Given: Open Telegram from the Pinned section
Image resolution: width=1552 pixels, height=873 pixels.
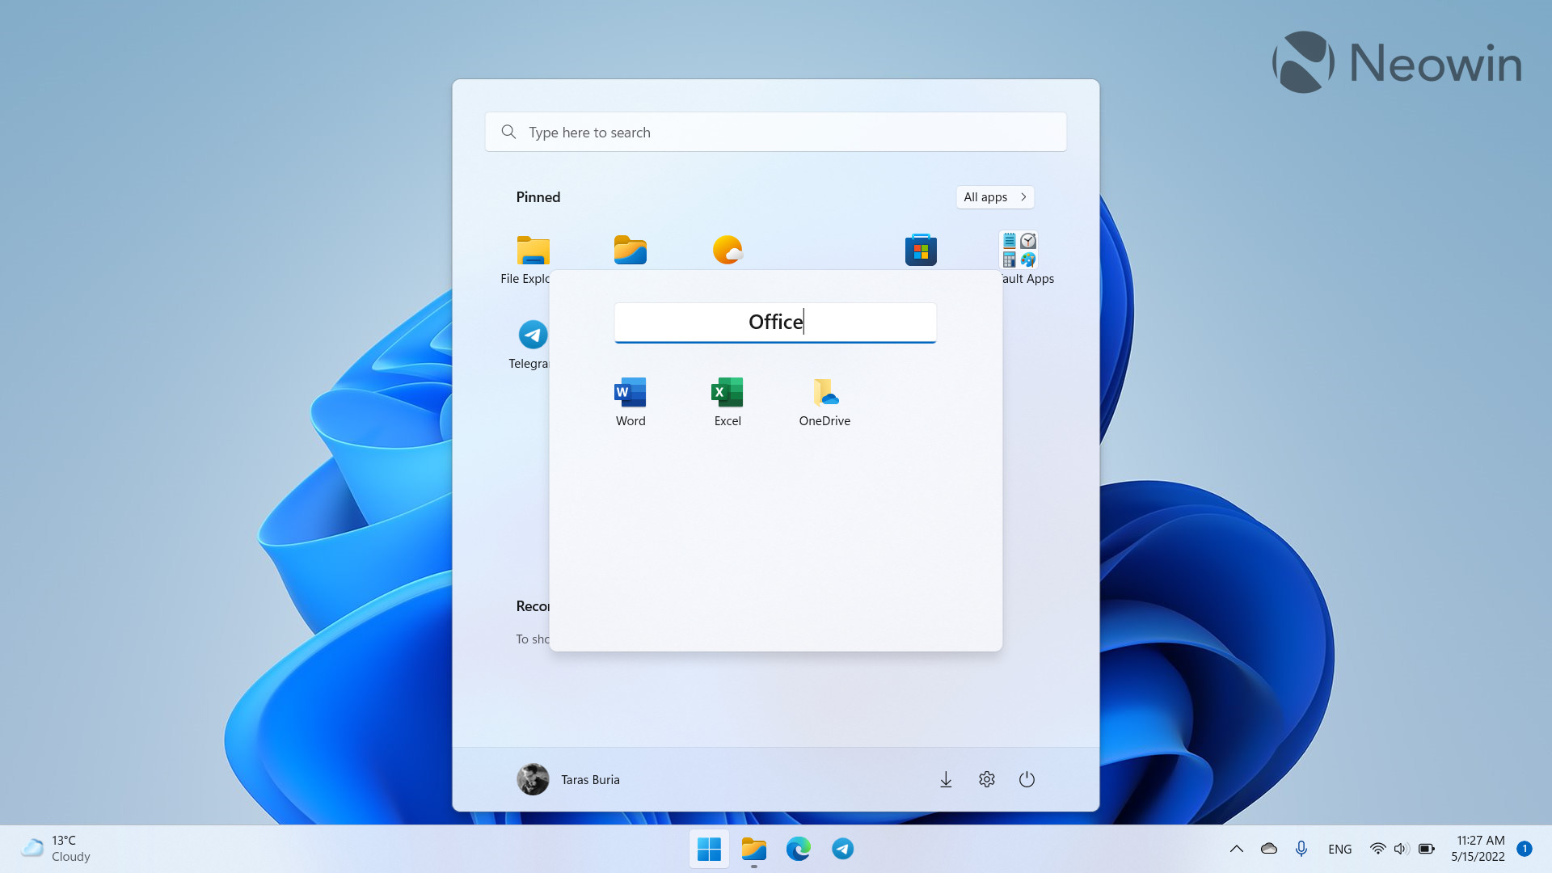Looking at the screenshot, I should point(533,334).
